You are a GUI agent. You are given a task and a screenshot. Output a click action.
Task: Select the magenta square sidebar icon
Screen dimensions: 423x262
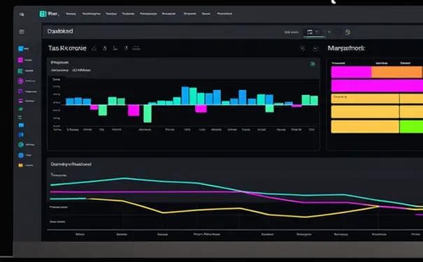click(20, 60)
